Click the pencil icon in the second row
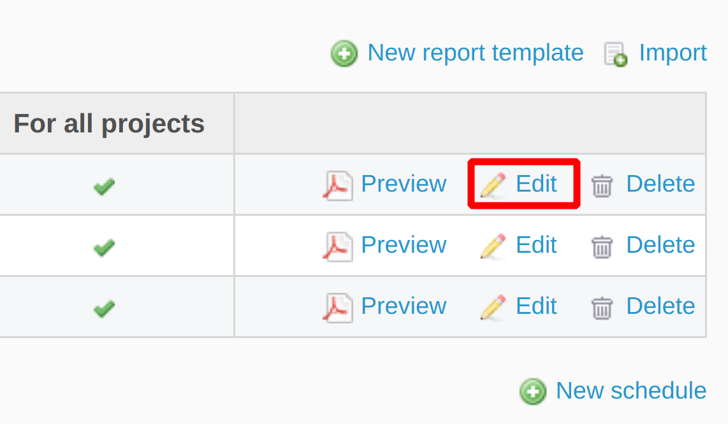 [x=493, y=246]
